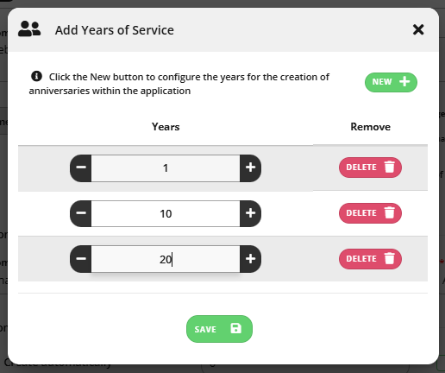Save the years of service configuration
The image size is (445, 373).
(219, 329)
